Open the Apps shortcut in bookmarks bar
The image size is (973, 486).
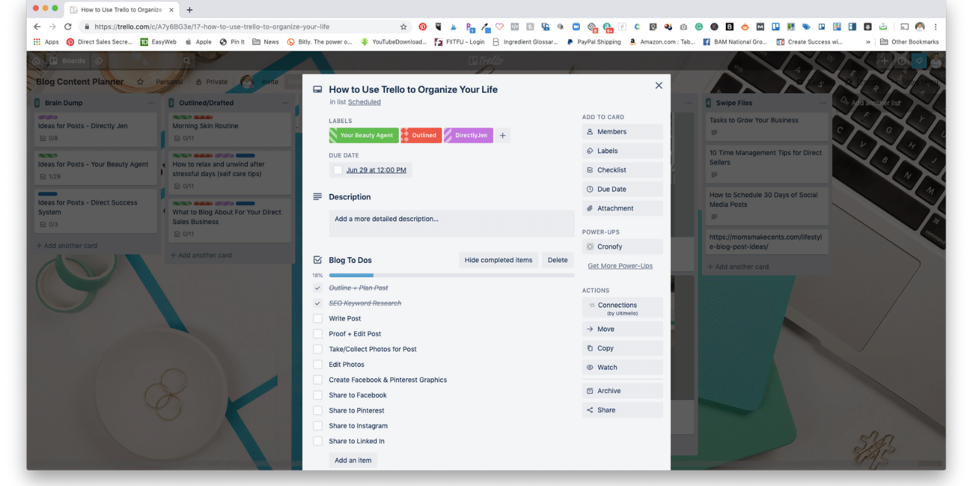46,41
